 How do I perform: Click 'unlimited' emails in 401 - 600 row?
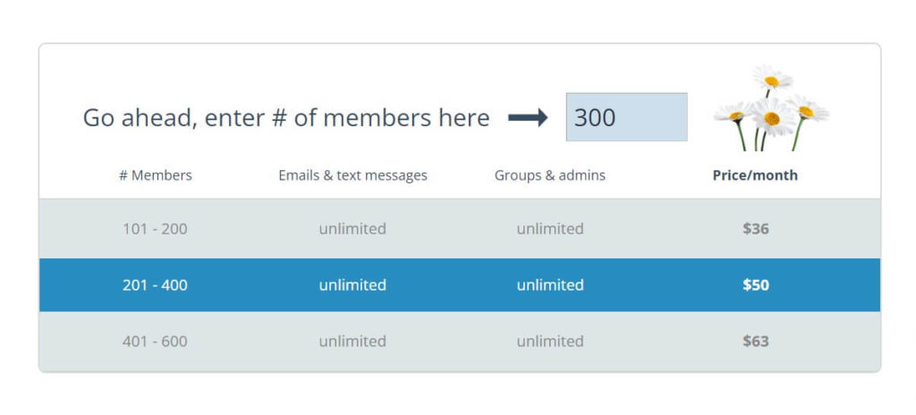point(352,342)
